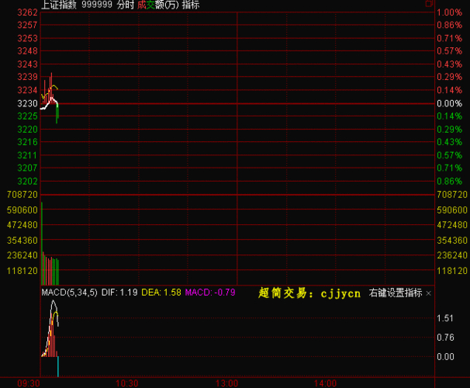The height and width of the screenshot is (388, 470).
Task: Click the green volume bars in turnover pane
Action: [57, 272]
